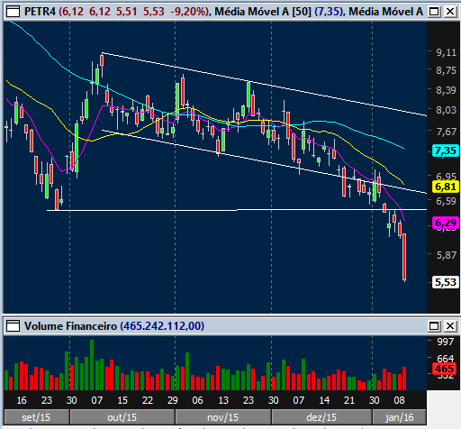Click the 7,67 price axis label
461x429 pixels.
pyautogui.click(x=446, y=132)
